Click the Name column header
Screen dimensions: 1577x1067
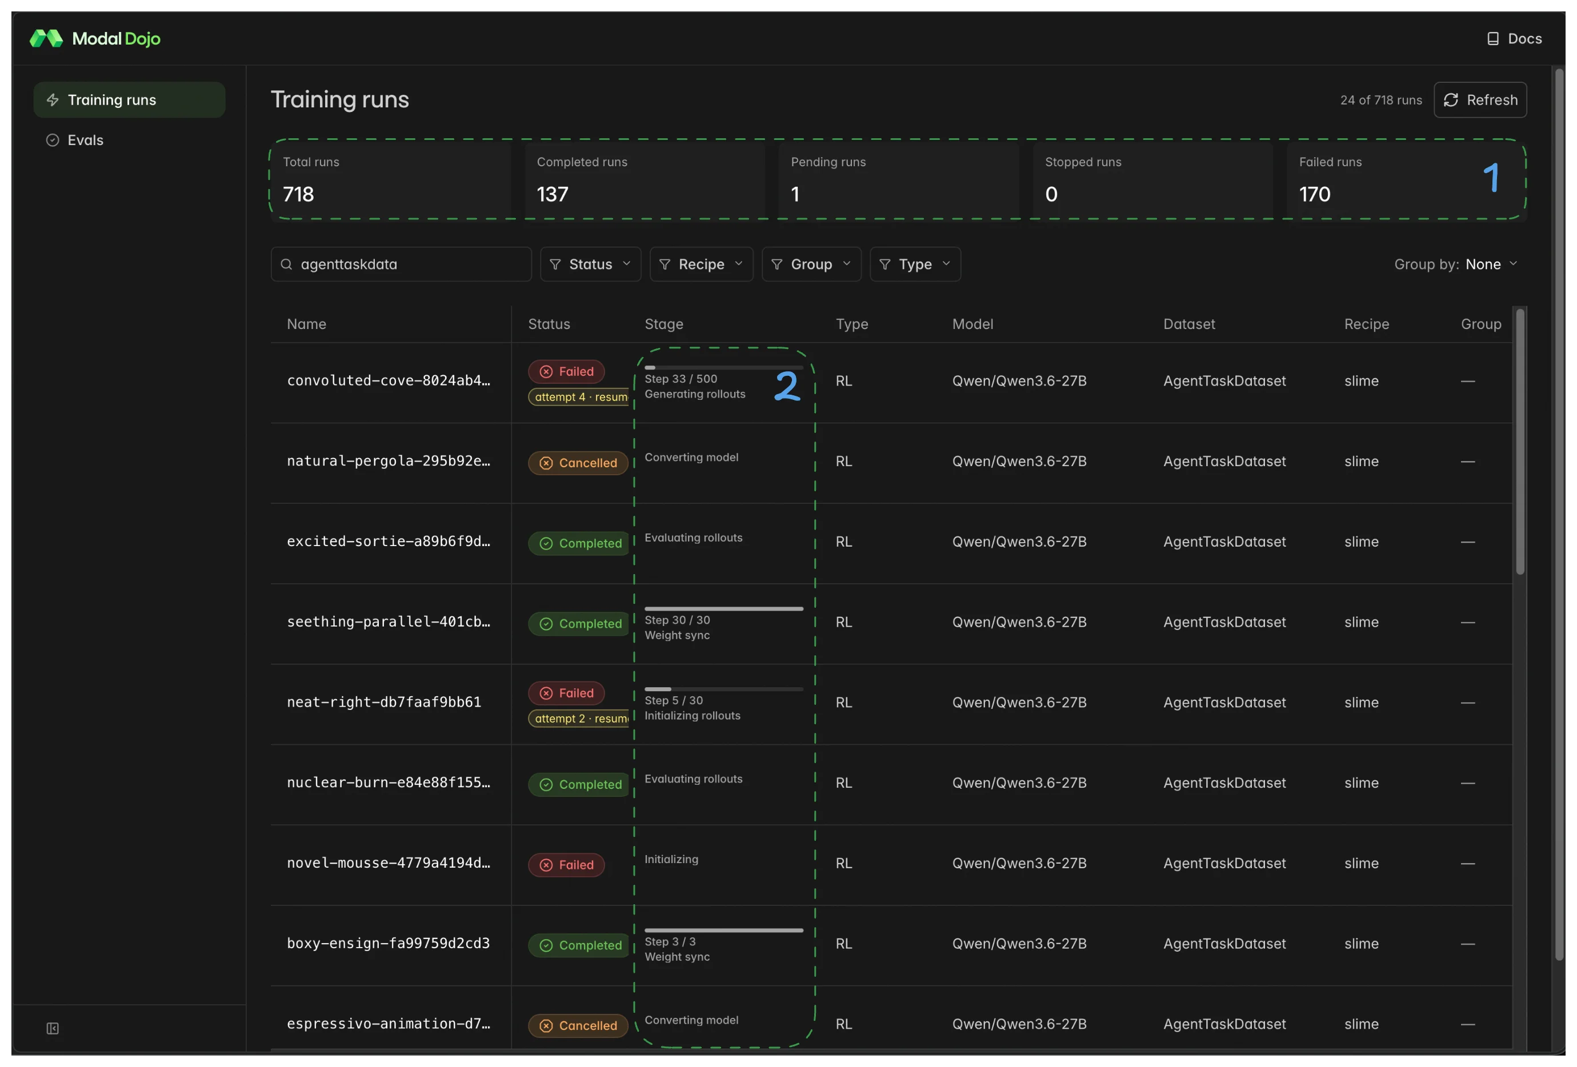coord(306,324)
